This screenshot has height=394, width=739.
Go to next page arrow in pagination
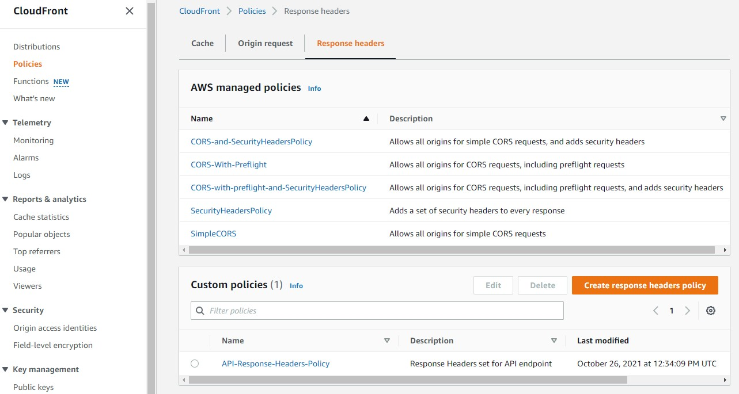click(x=687, y=311)
